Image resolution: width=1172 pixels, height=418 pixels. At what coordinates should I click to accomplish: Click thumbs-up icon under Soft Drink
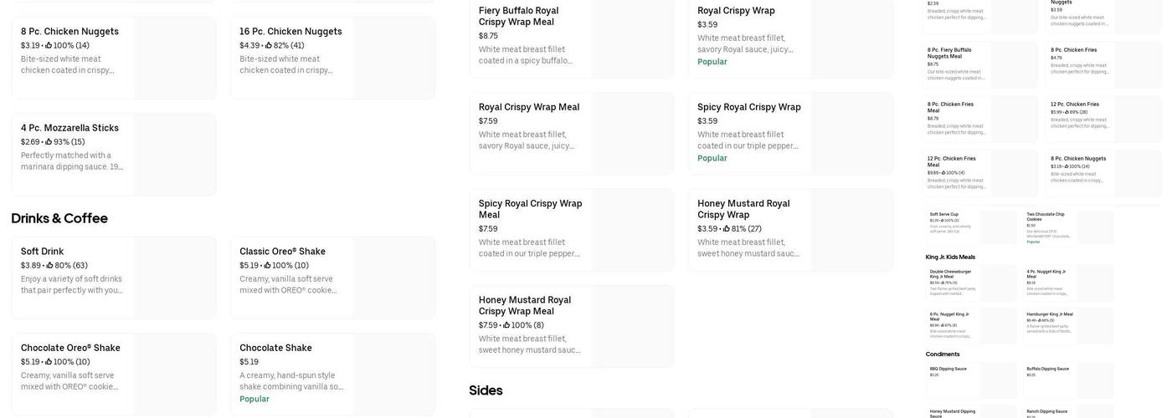[49, 266]
